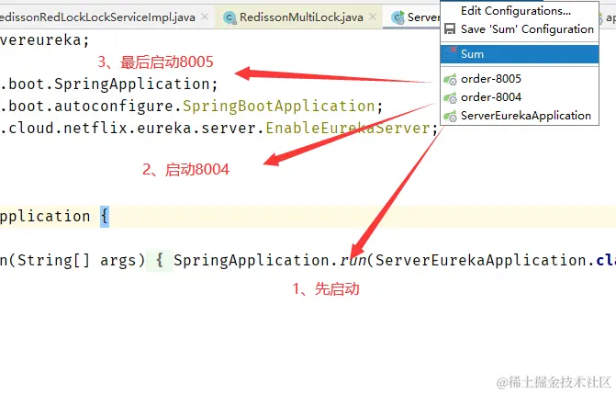Select order-8005 run configuration
616x394 pixels.
pos(520,79)
